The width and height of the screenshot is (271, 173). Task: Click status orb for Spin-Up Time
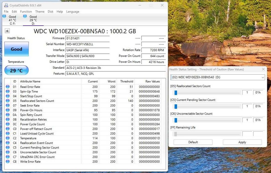(8, 91)
